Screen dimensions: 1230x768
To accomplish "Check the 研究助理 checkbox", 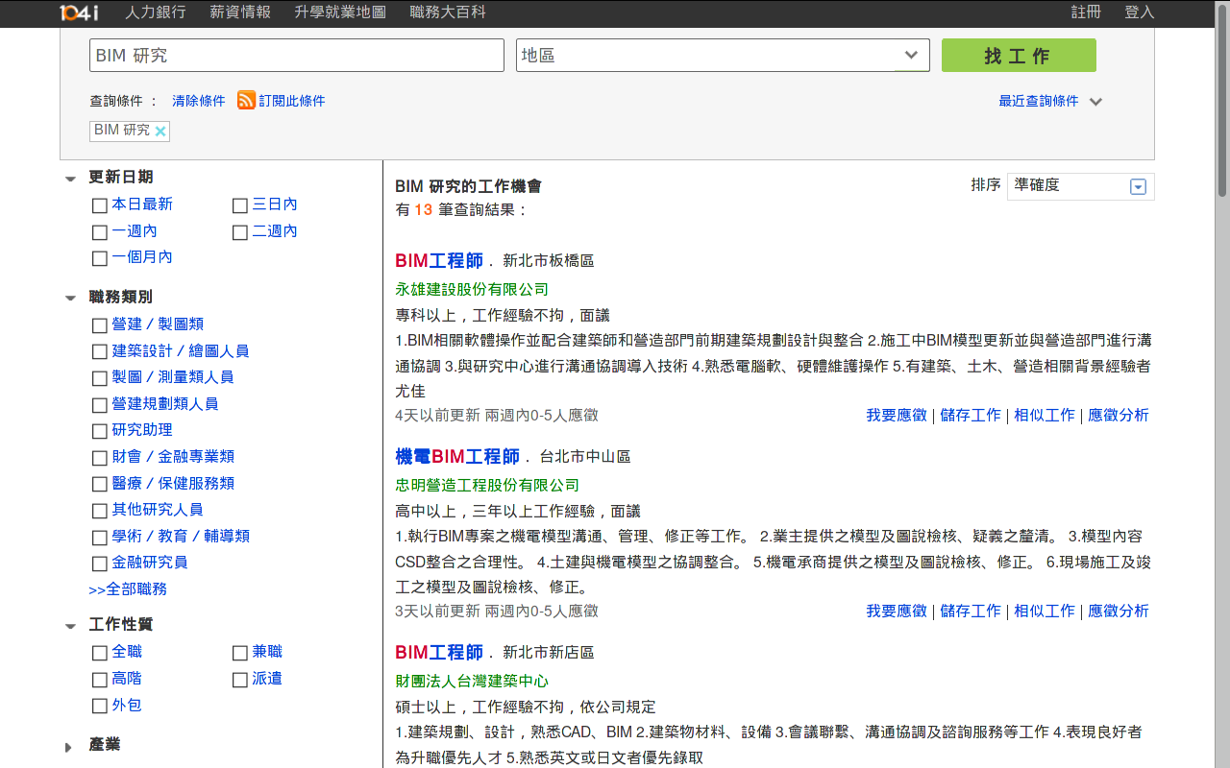I will tap(100, 431).
